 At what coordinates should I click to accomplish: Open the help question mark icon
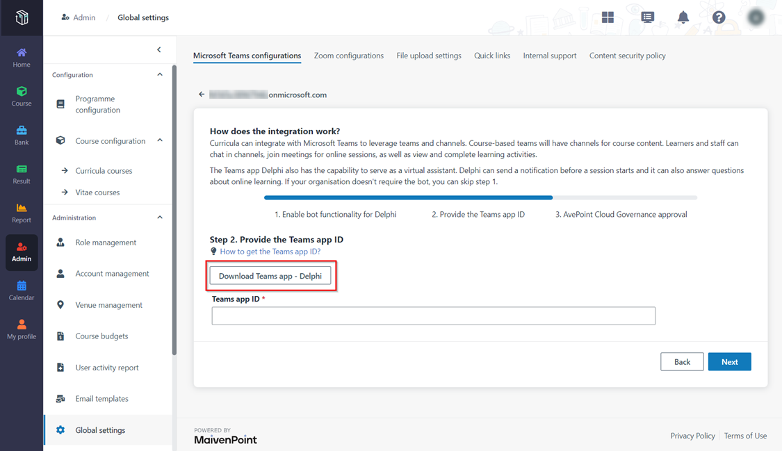pyautogui.click(x=718, y=17)
